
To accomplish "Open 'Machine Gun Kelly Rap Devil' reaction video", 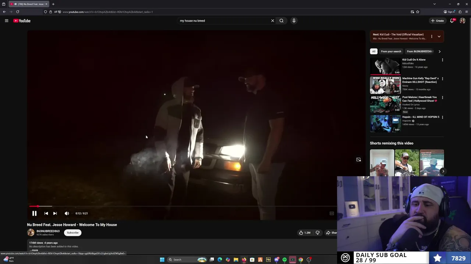I will [385, 85].
